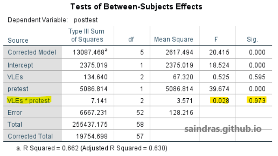Select the Corrected Model row label
Image resolution: width=278 pixels, height=156 pixels.
point(32,52)
